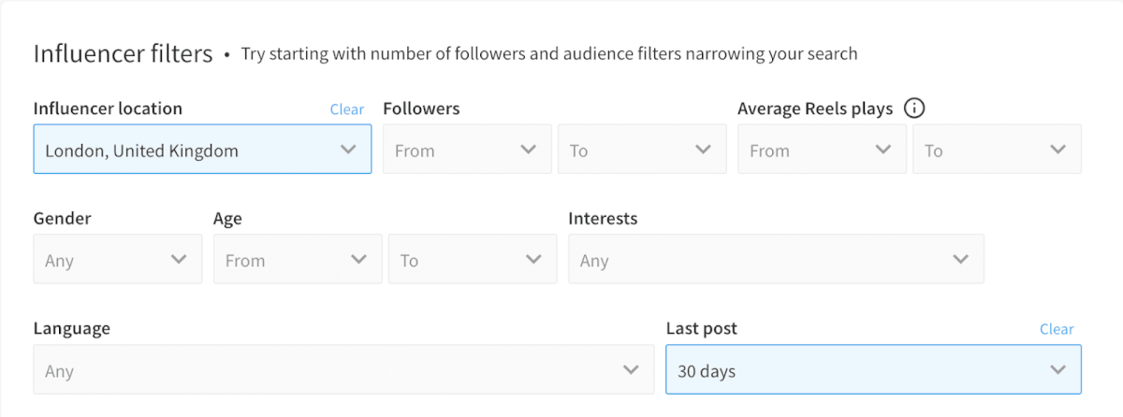Select the Gender dropdown
The height and width of the screenshot is (417, 1123).
pos(117,260)
